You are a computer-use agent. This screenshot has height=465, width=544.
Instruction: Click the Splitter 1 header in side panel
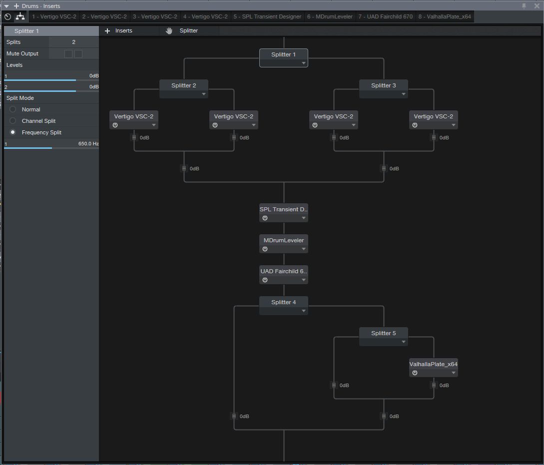point(51,31)
